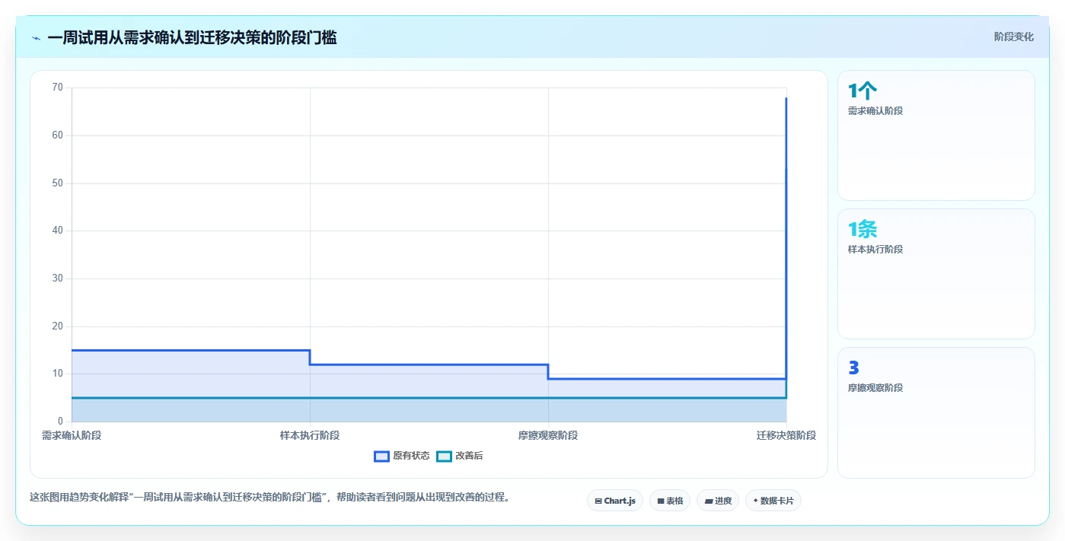This screenshot has height=541, width=1065.
Task: Click the 3 value in third card
Action: click(853, 368)
